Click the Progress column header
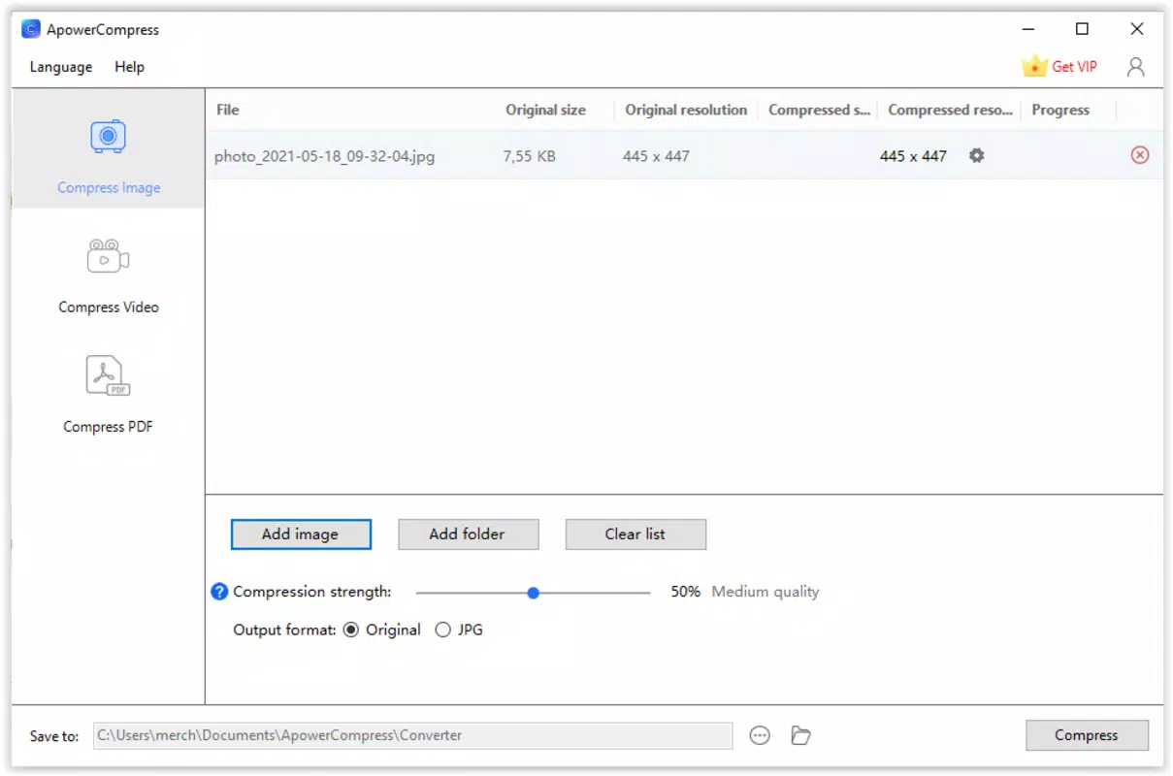 tap(1060, 110)
